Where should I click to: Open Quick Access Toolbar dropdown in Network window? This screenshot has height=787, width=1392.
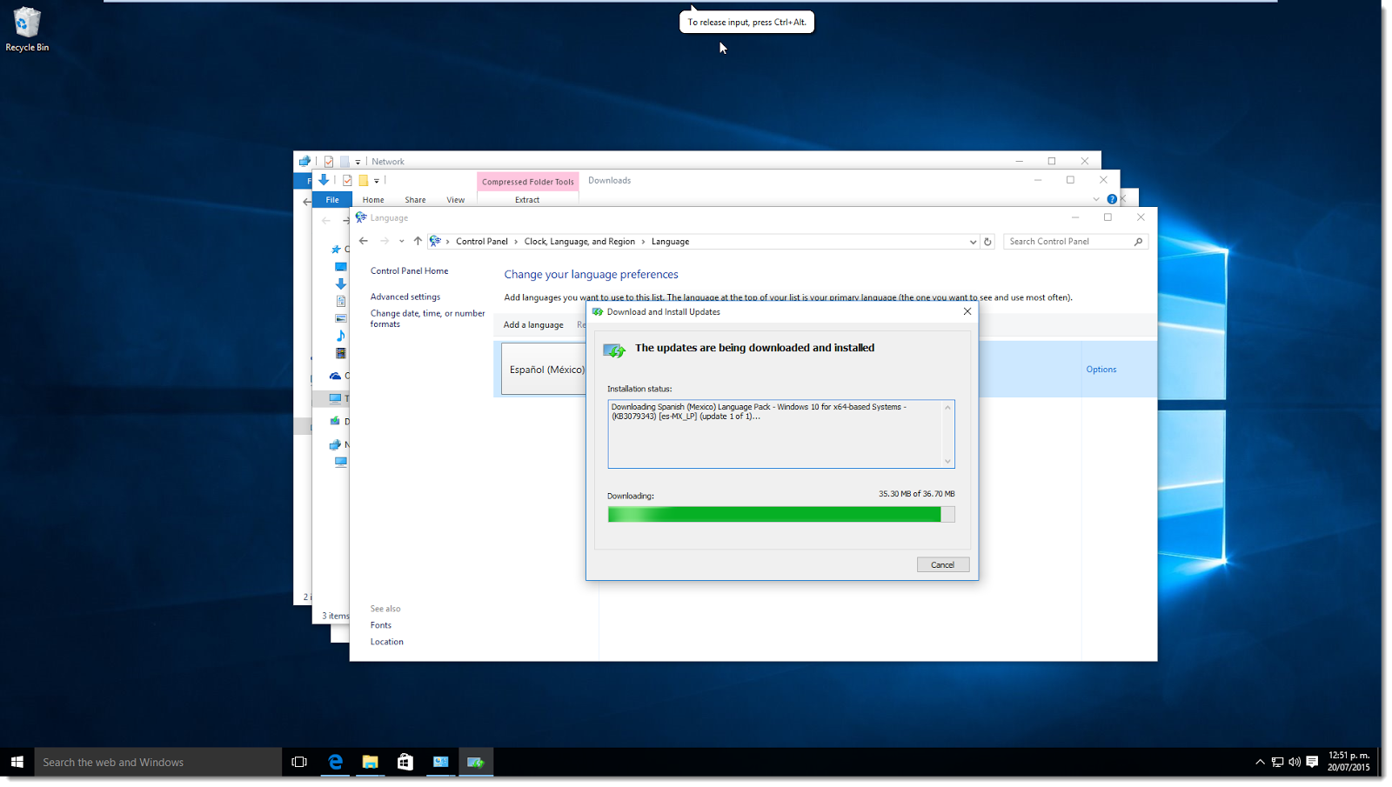coord(358,162)
